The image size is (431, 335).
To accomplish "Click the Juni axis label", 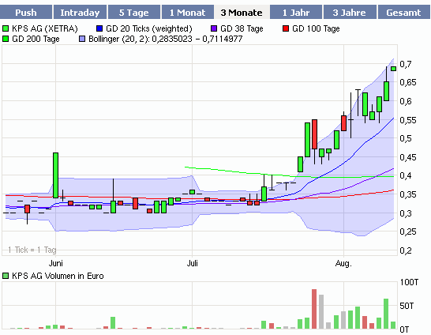I will click(56, 263).
